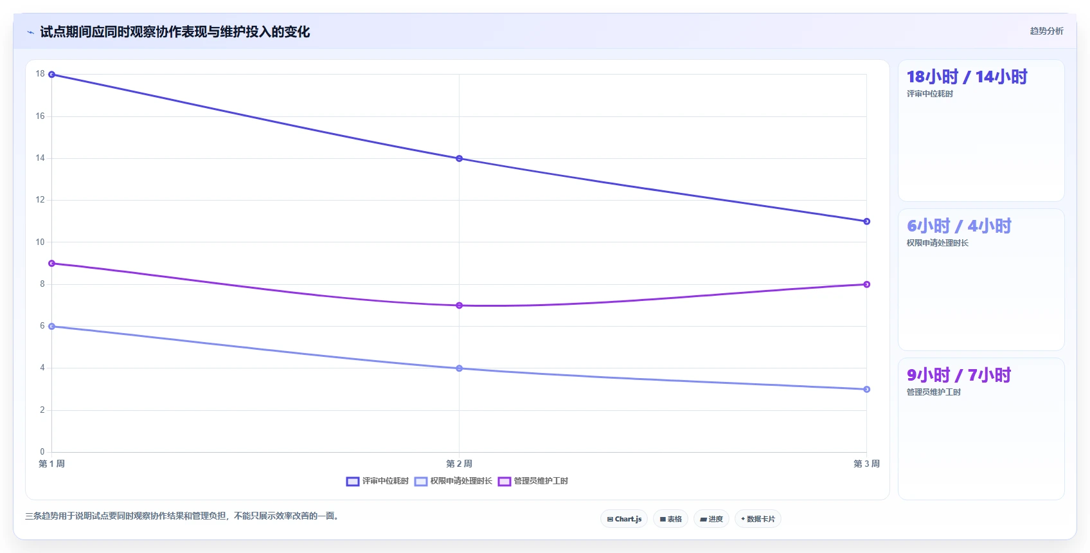Click the y-axis value 10
The height and width of the screenshot is (553, 1090).
(40, 242)
